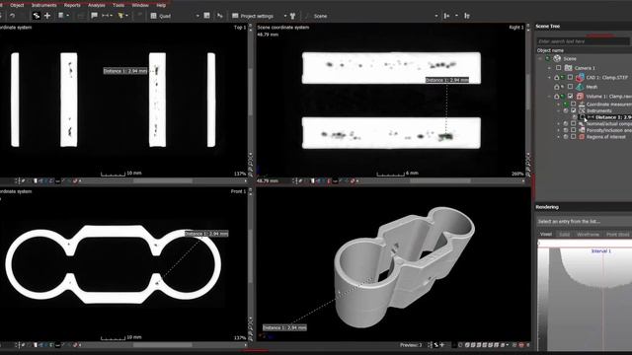Image resolution: width=632 pixels, height=355 pixels.
Task: Click Distance 1 label in Front view
Action: point(206,234)
